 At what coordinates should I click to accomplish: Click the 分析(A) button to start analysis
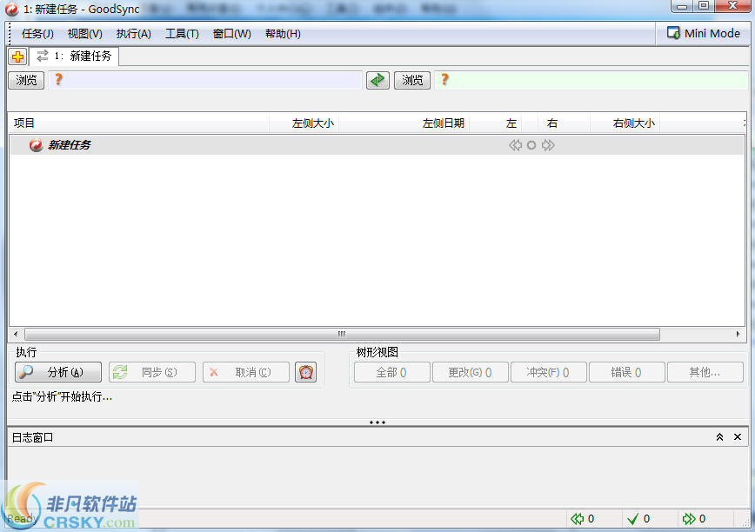coord(57,372)
